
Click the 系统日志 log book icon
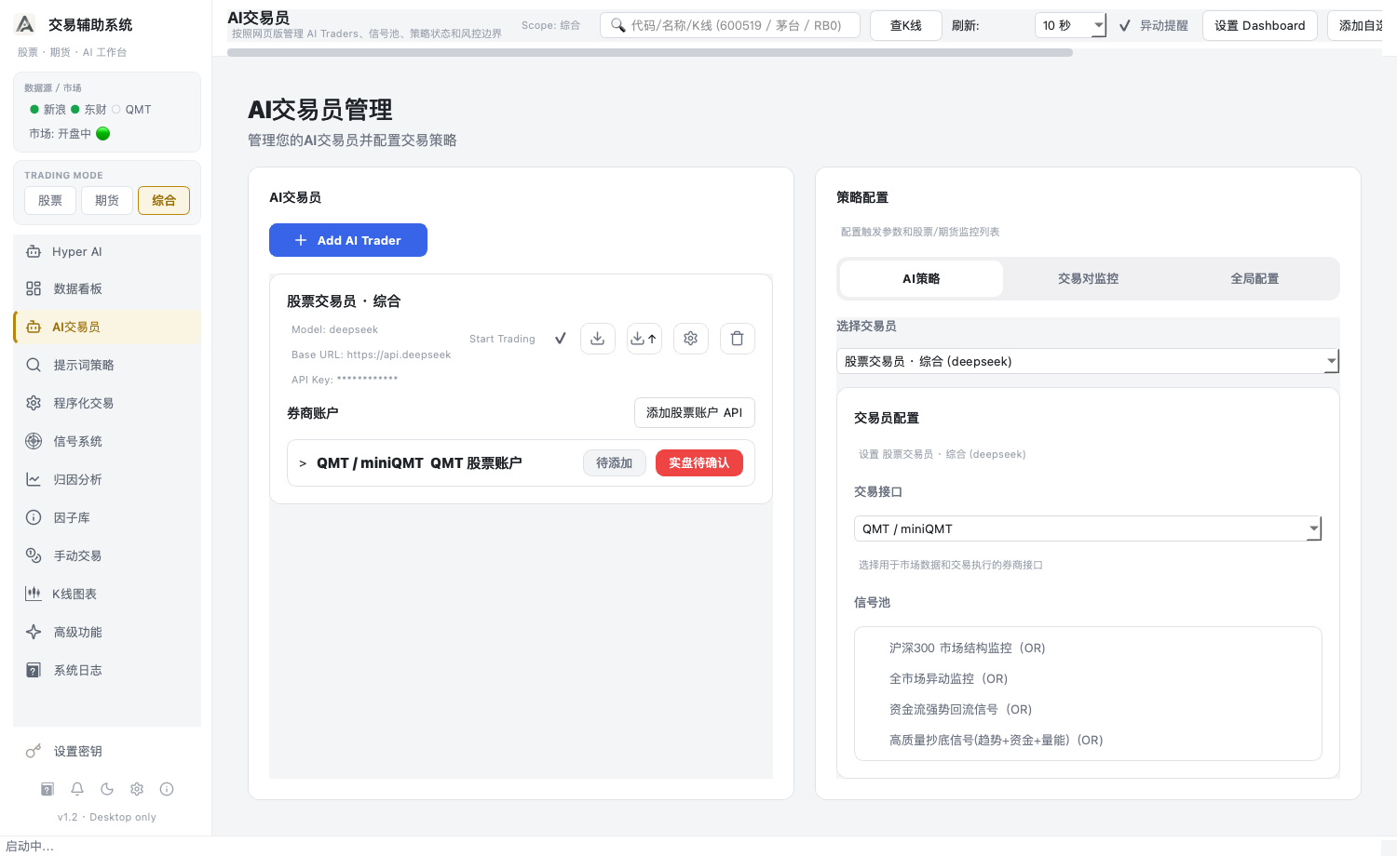(x=34, y=670)
